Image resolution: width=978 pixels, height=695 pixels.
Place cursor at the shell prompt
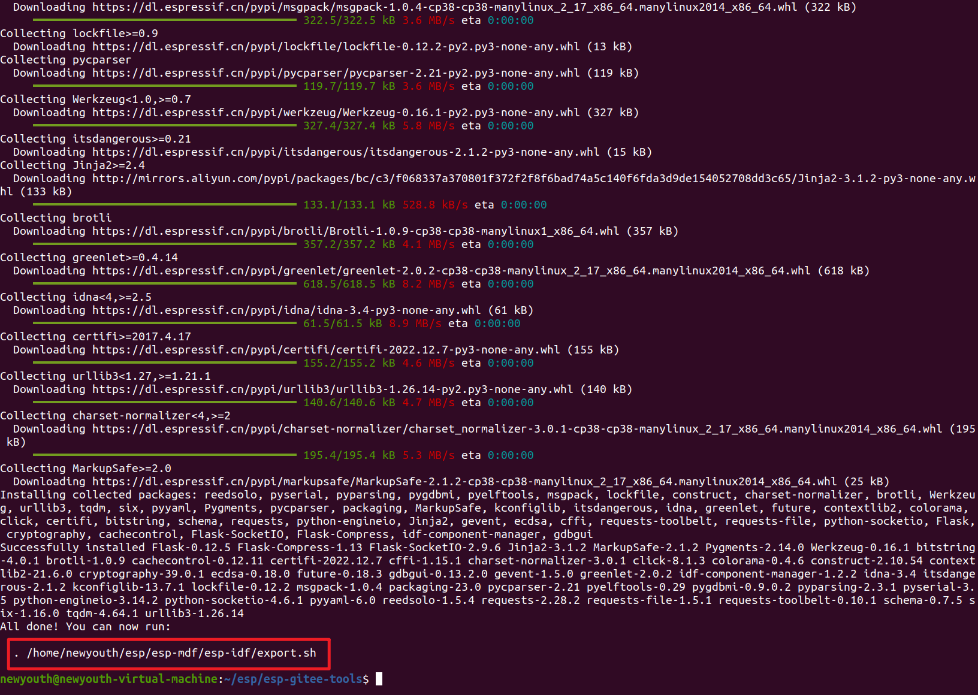click(378, 679)
